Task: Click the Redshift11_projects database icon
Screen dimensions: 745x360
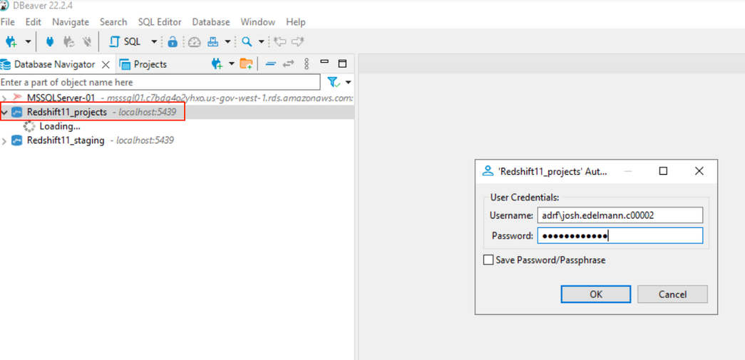Action: coord(17,112)
